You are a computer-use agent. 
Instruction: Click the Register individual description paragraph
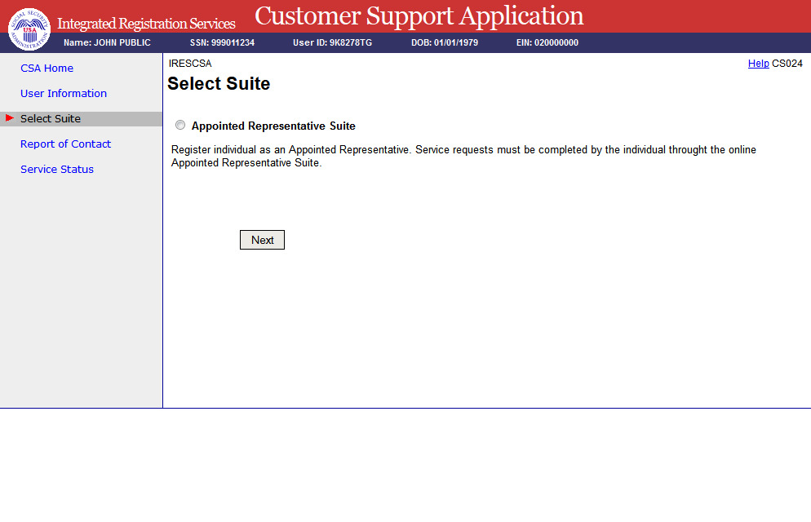tap(463, 156)
